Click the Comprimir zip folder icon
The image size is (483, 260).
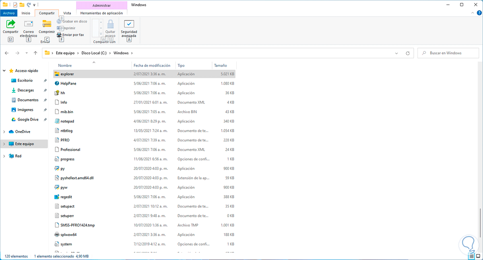coord(47,24)
